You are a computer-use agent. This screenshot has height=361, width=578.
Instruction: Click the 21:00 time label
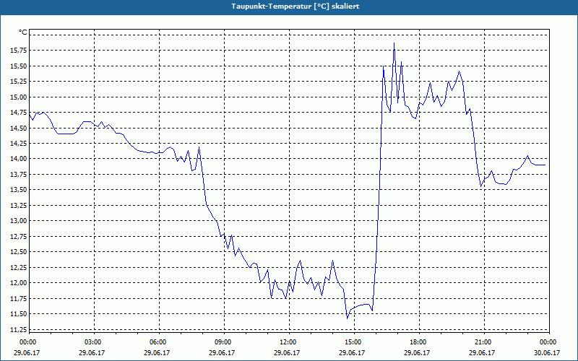pyautogui.click(x=482, y=342)
